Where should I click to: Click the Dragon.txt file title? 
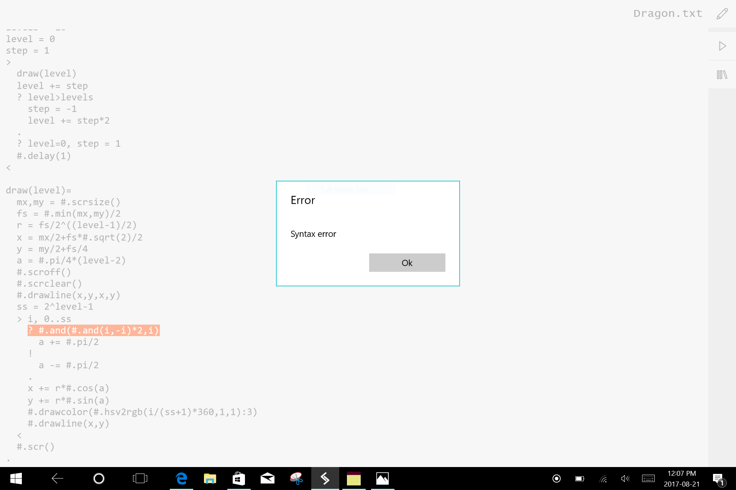(x=667, y=14)
